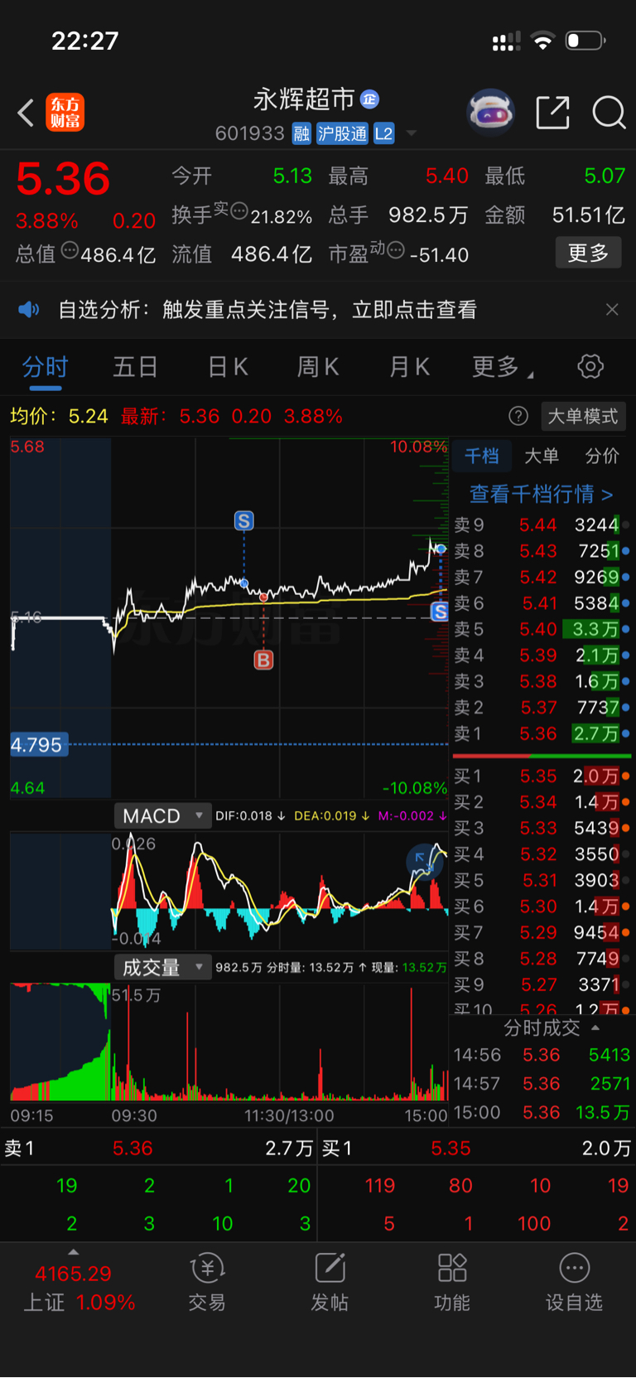The width and height of the screenshot is (636, 1378).
Task: Expand the 更多 chart period dropdown
Action: click(x=502, y=367)
